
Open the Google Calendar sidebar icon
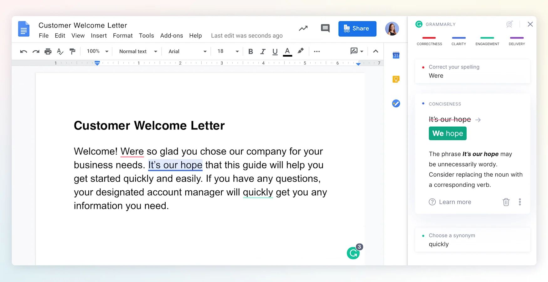click(x=396, y=55)
